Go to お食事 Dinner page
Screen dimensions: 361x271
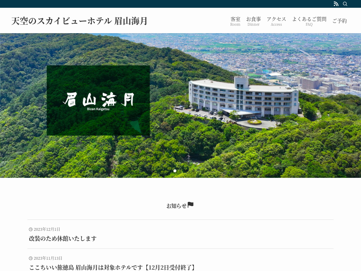[x=253, y=21]
